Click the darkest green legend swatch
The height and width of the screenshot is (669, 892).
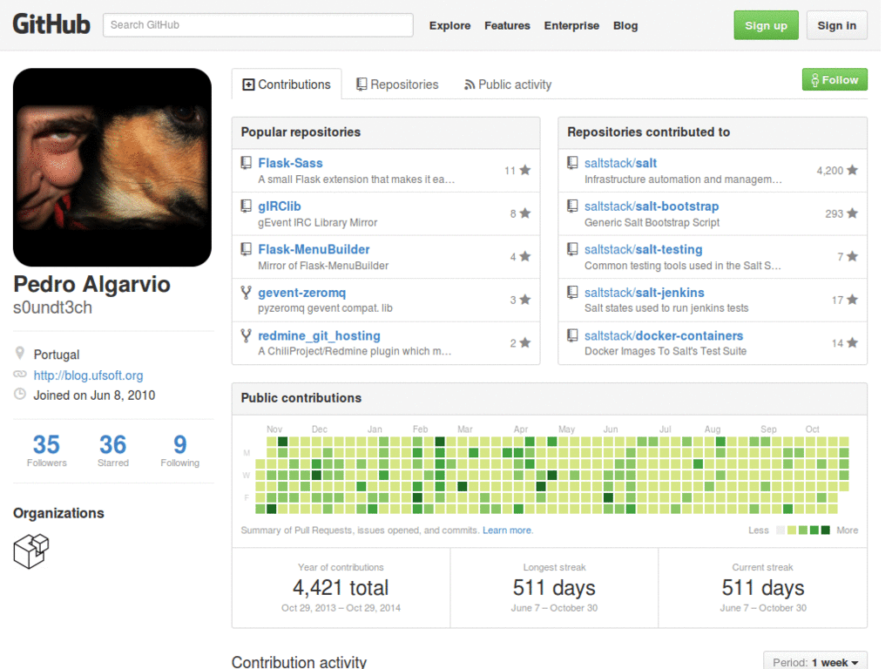[x=826, y=530]
